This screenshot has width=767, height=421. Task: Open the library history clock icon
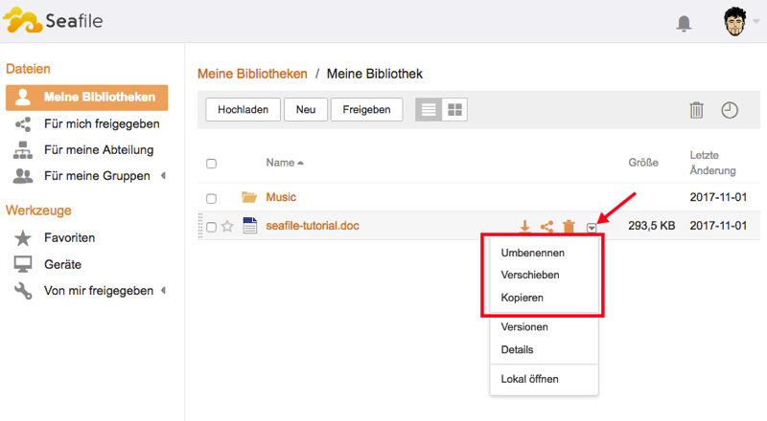point(730,110)
